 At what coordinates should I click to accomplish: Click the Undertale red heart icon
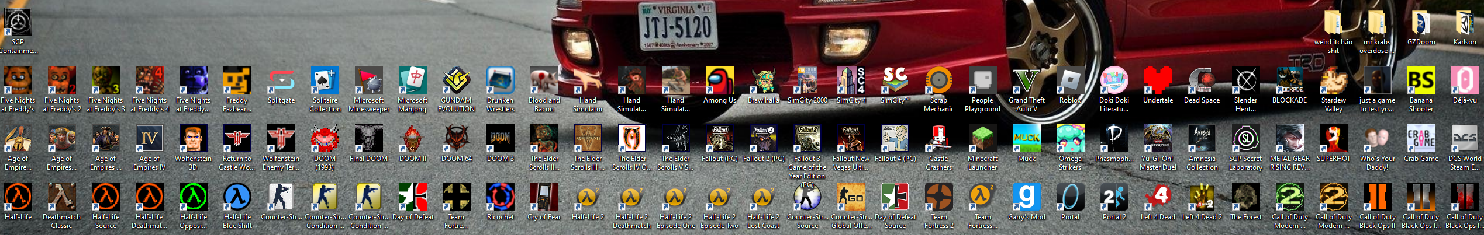(x=1158, y=80)
